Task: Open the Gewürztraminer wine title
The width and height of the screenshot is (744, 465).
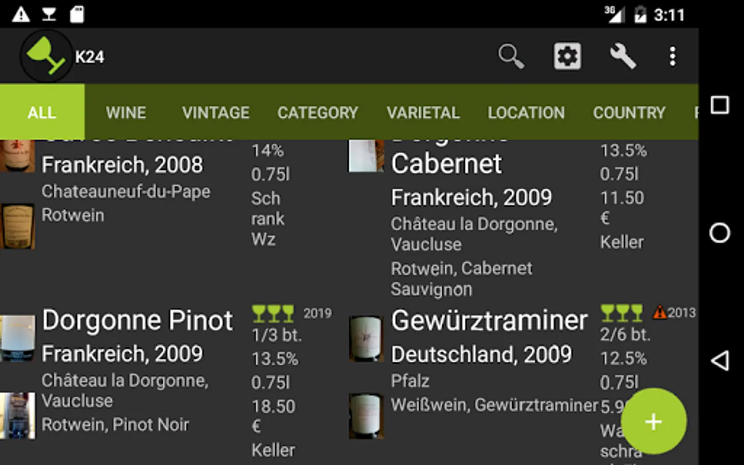Action: pos(489,320)
